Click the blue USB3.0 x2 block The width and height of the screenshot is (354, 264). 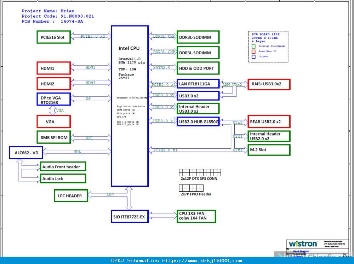198,96
